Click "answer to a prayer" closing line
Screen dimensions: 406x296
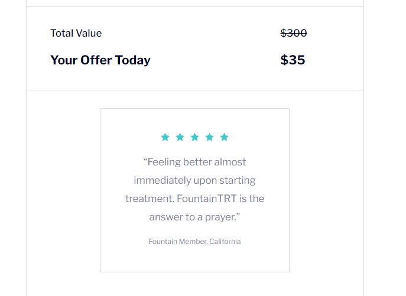tap(194, 217)
